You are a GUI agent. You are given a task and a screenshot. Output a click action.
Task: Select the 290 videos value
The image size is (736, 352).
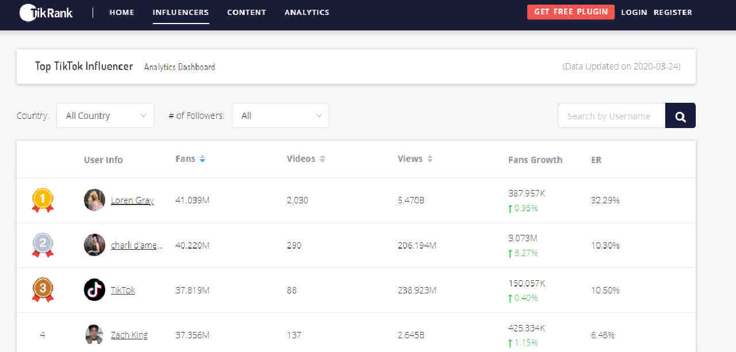[294, 245]
